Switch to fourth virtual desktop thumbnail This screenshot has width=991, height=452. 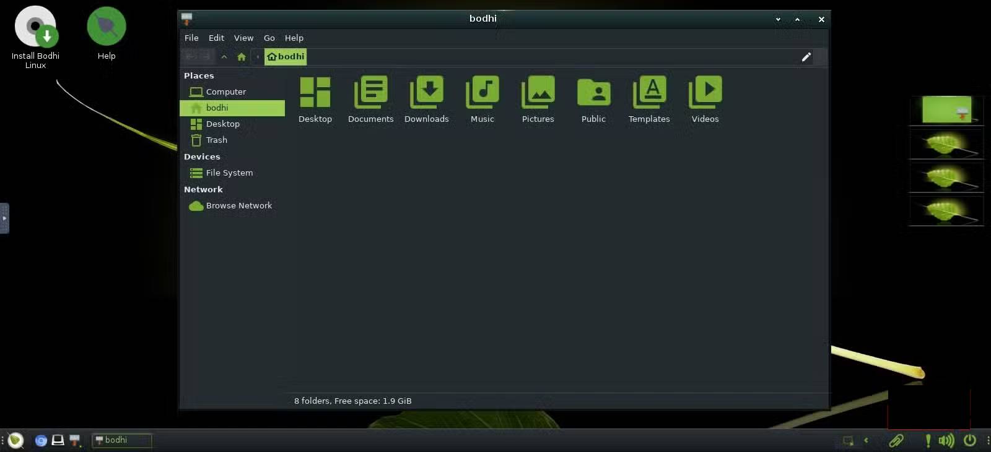tap(946, 210)
